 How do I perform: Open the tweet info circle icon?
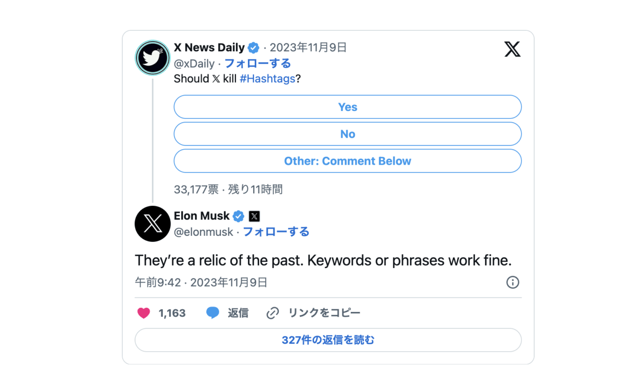tap(513, 282)
